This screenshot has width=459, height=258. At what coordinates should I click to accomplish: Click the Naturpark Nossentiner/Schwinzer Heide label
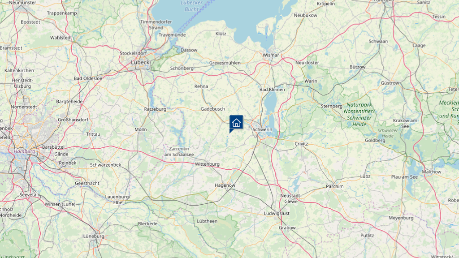359,114
